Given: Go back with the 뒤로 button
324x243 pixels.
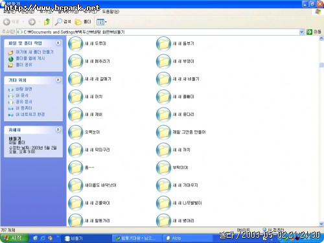Looking at the screenshot, I should point(11,21).
